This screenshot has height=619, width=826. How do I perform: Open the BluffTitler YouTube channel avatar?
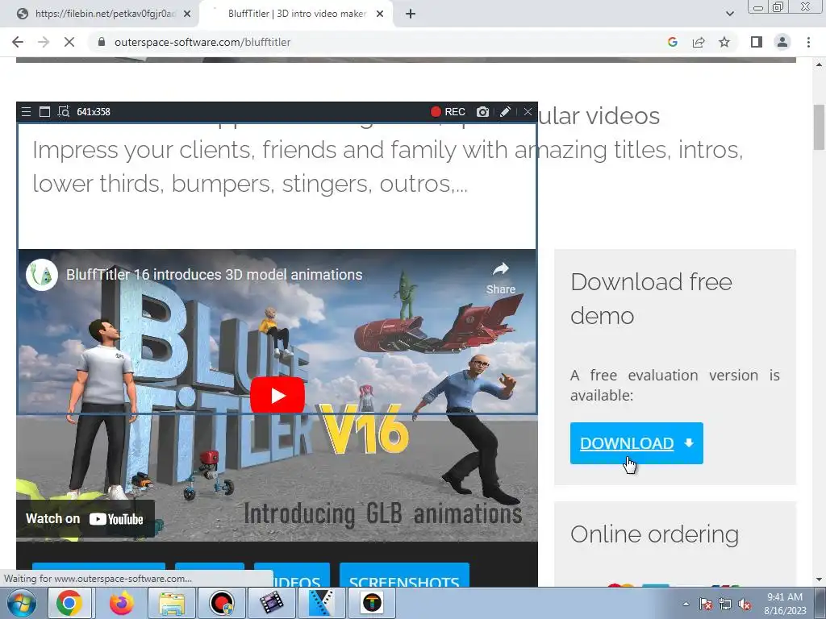(42, 275)
